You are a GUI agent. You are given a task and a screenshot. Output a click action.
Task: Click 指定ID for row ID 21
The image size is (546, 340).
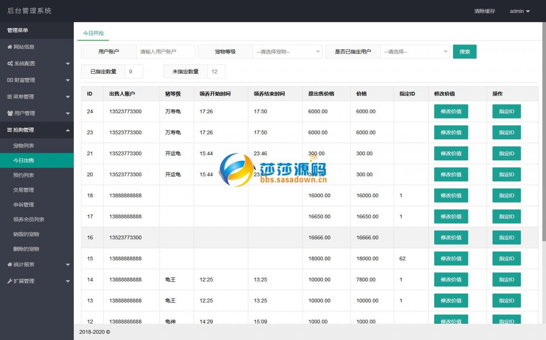(x=506, y=153)
